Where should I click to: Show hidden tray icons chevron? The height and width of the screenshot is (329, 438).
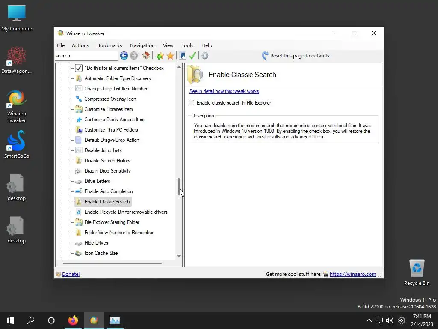coord(369,320)
